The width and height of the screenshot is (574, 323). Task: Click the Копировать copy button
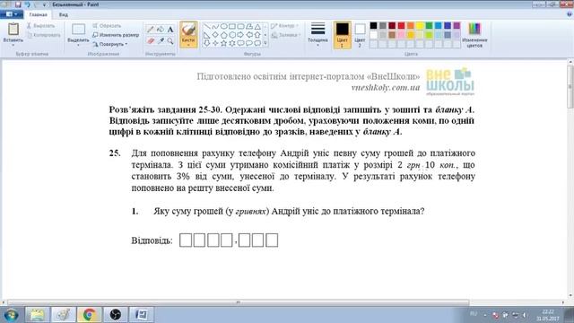pos(44,35)
